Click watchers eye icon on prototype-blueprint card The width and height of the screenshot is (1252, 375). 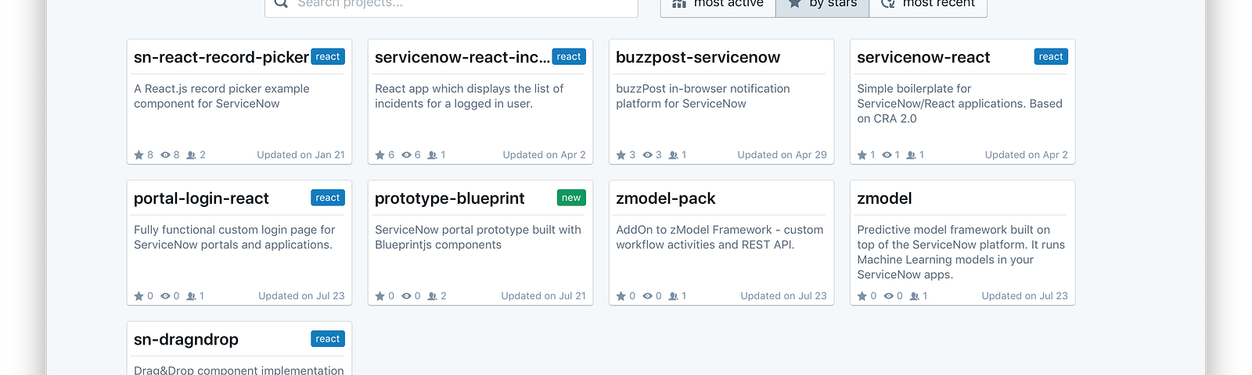(406, 296)
